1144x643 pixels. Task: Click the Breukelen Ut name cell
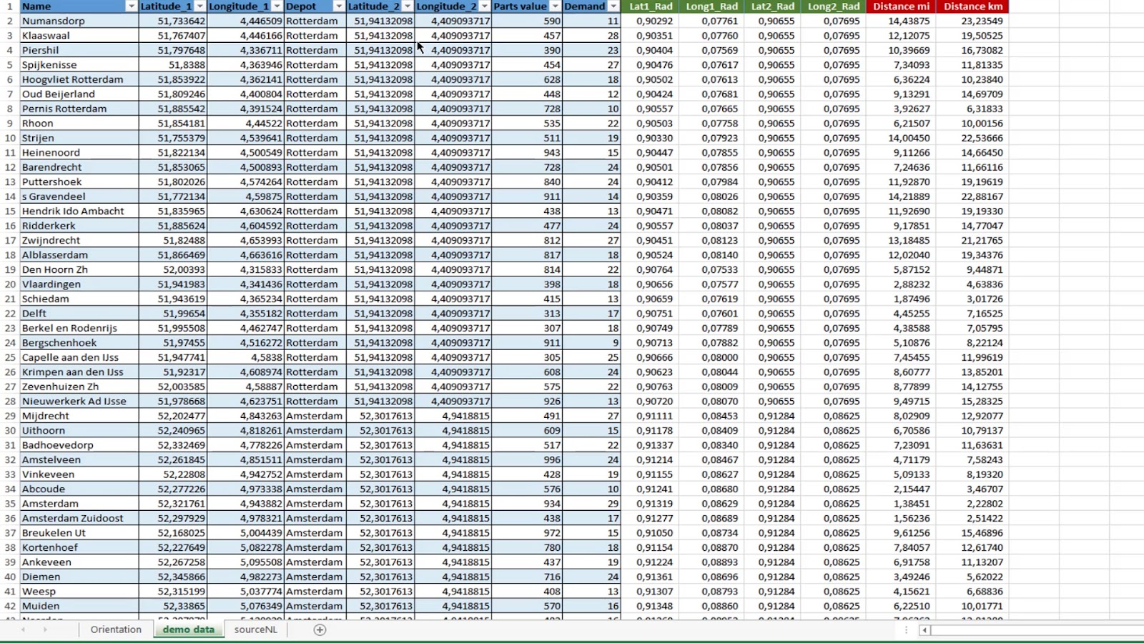click(79, 533)
